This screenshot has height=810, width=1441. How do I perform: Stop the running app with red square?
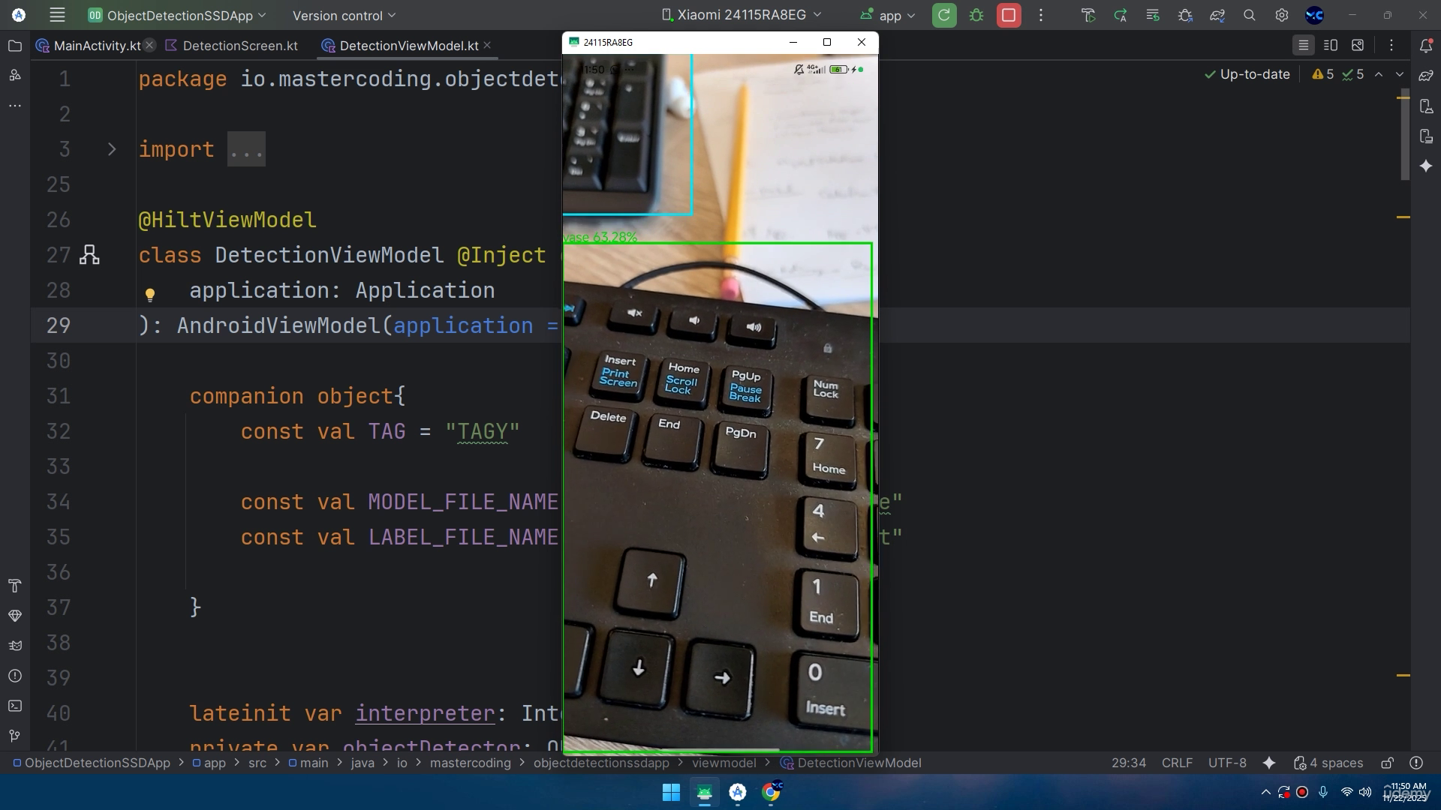click(1009, 15)
